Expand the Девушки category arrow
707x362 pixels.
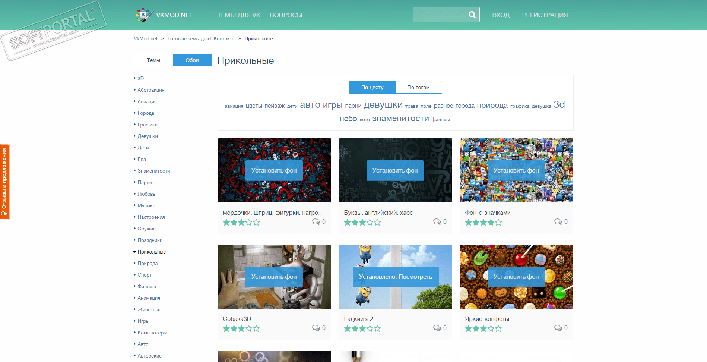click(x=135, y=136)
